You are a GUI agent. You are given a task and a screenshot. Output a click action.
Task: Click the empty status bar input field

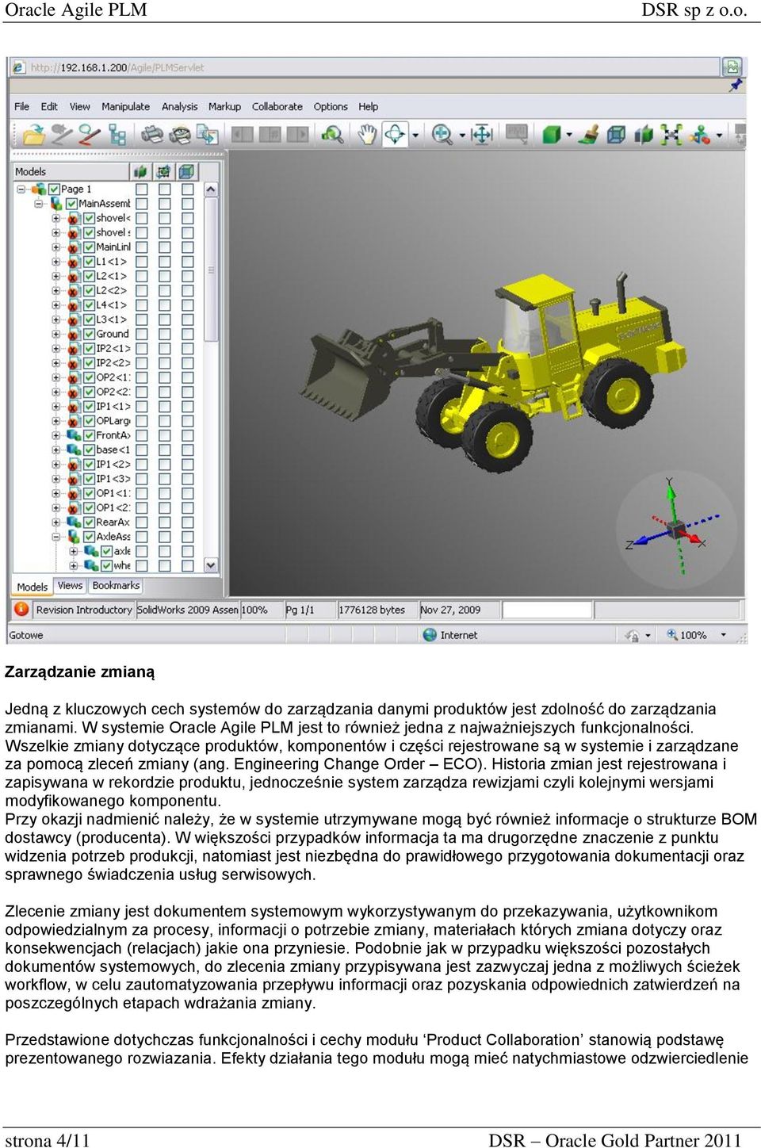coord(548,610)
